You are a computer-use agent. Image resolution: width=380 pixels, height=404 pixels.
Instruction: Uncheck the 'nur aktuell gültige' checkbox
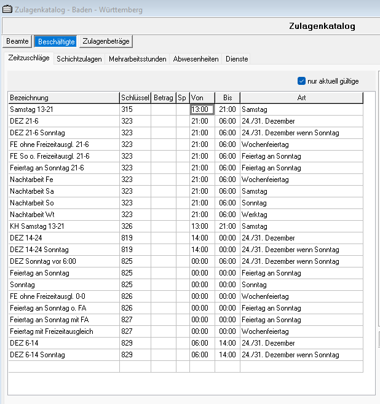(301, 81)
